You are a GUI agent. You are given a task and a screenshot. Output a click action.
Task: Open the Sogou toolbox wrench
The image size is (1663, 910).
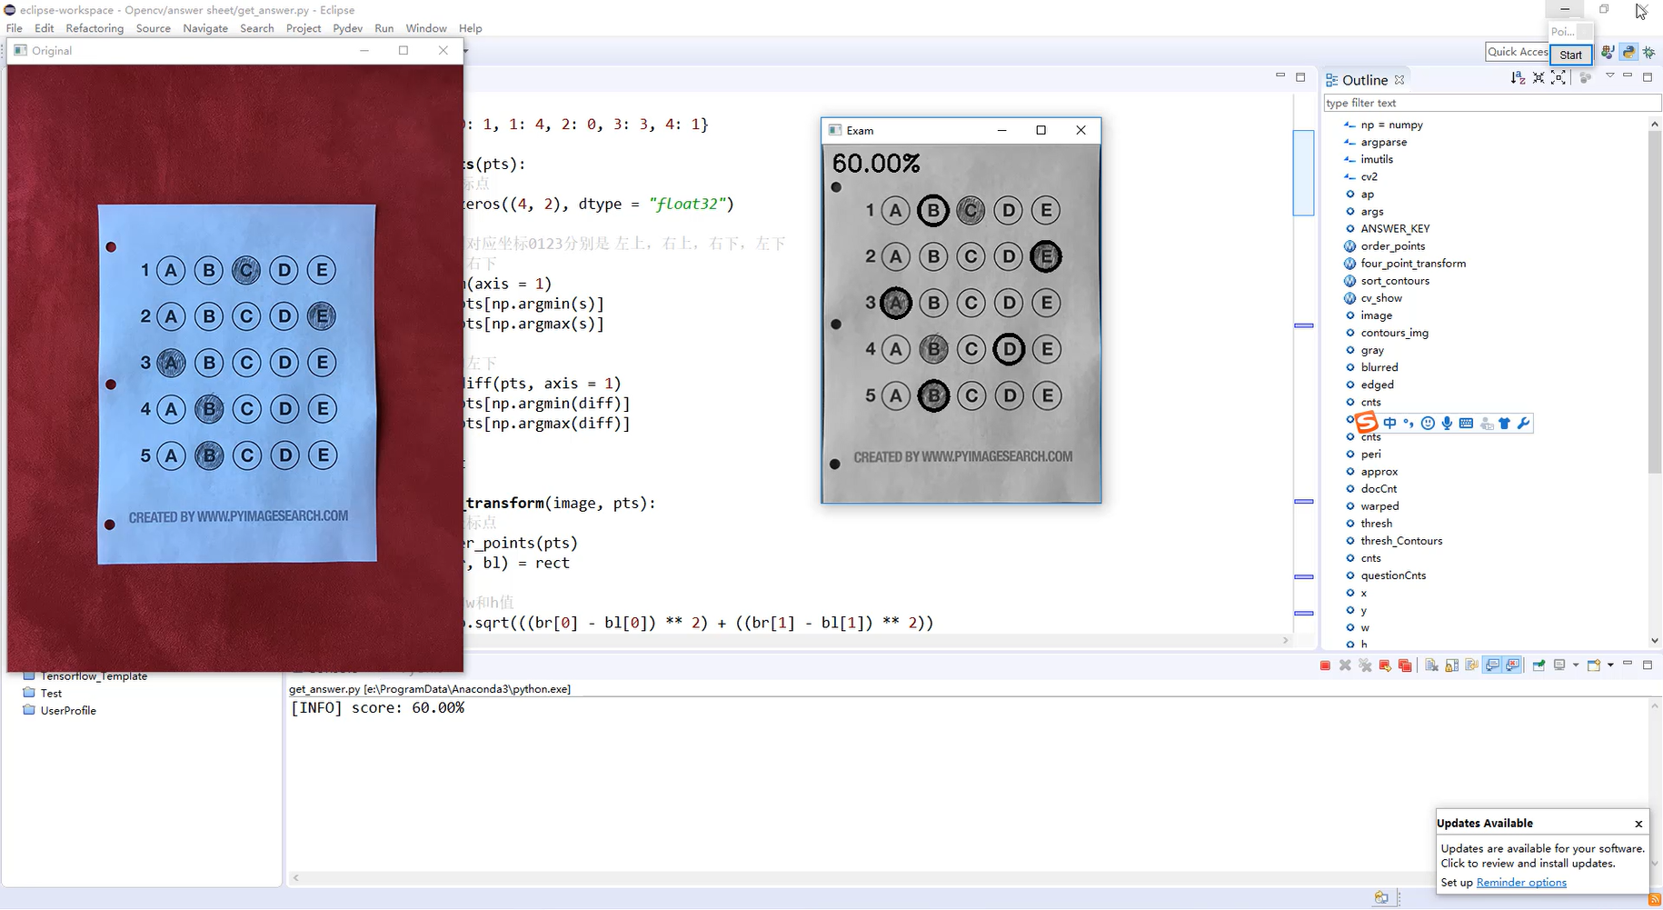coord(1523,423)
